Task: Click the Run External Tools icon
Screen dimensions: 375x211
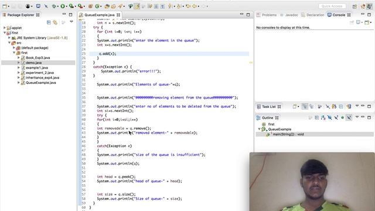Action: click(x=80, y=6)
